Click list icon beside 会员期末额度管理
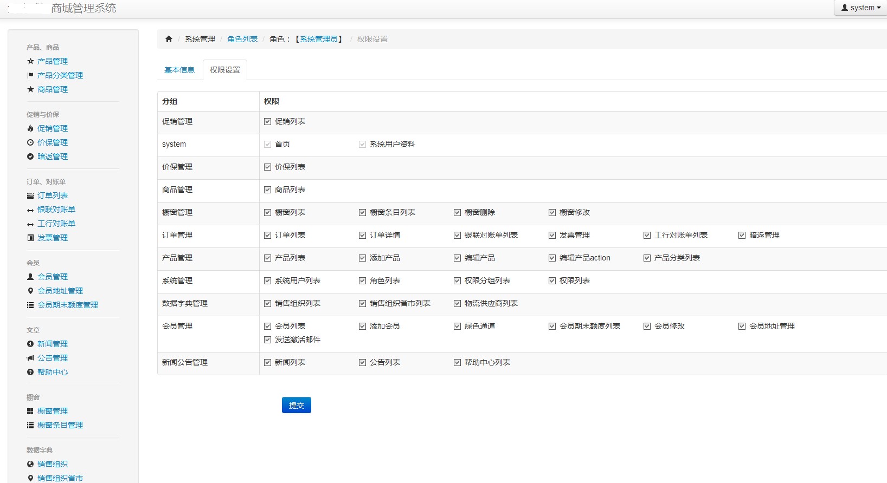The height and width of the screenshot is (483, 887). (30, 305)
